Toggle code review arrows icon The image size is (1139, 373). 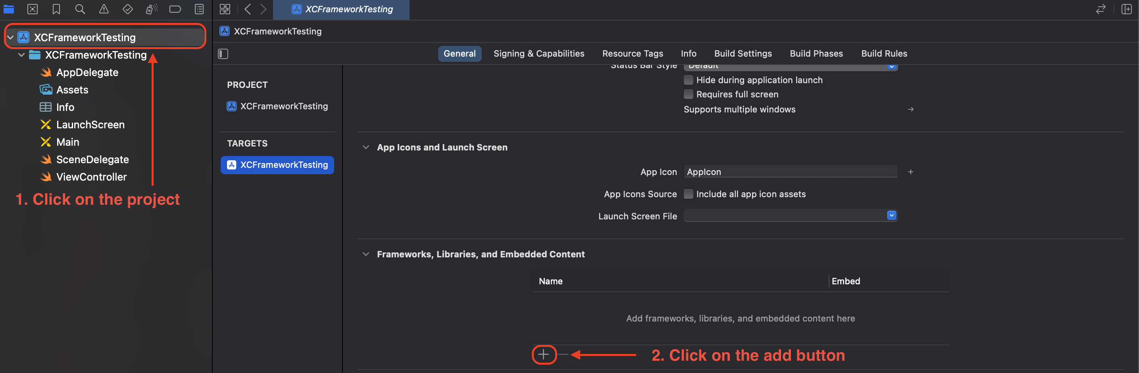click(x=1101, y=9)
